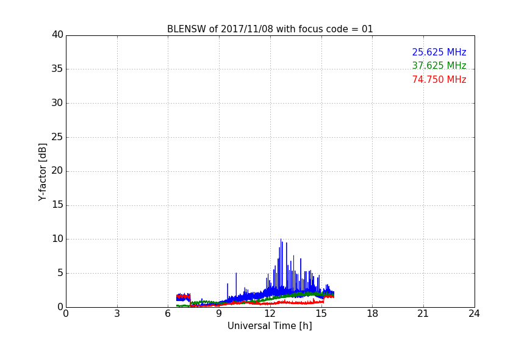The image size is (527, 351).
Task: Click the 'Universal Time [h]' axis label
Action: (270, 326)
